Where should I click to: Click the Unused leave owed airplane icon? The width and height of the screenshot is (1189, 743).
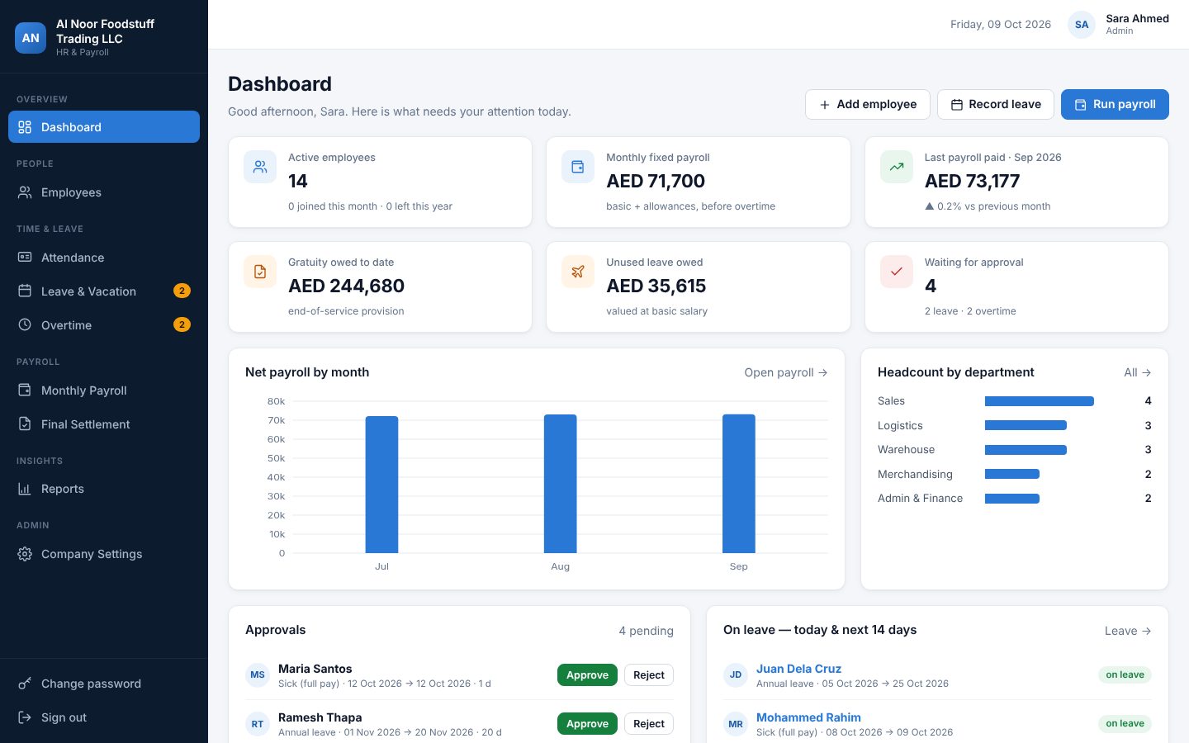pos(578,272)
